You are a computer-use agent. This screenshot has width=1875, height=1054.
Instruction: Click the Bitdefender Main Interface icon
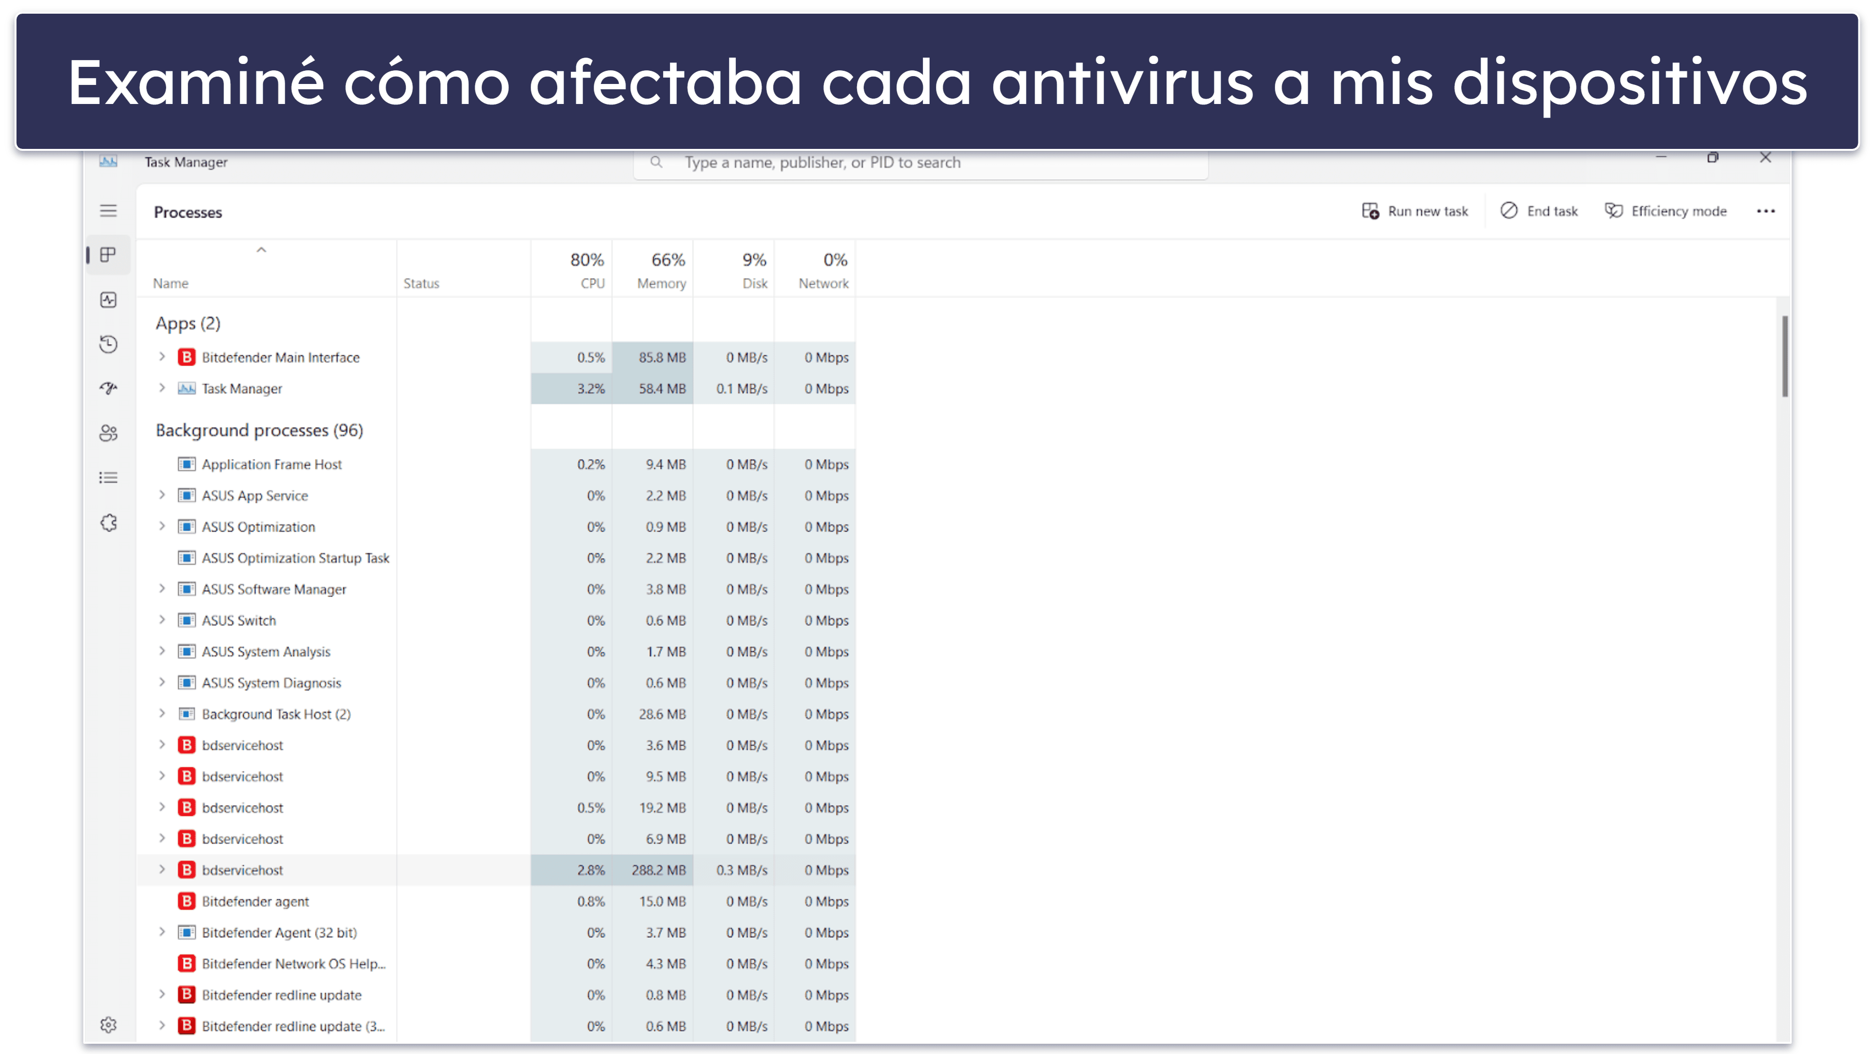pyautogui.click(x=187, y=357)
